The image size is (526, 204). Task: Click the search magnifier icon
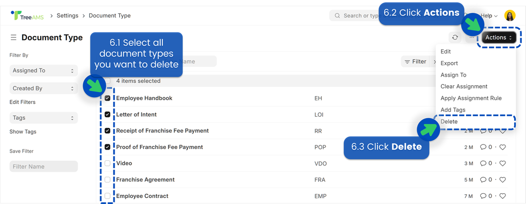click(x=337, y=16)
